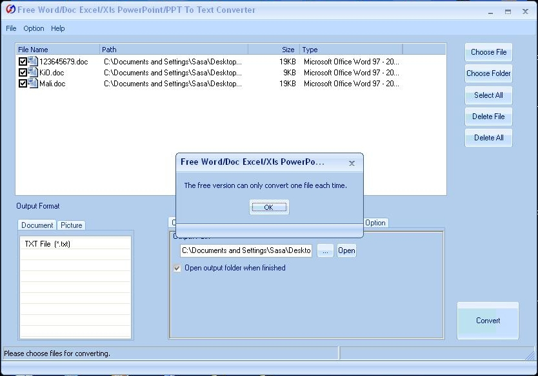Viewport: 538px width, 376px height.
Task: Click the path cell for KiO.doc
Action: (x=173, y=73)
